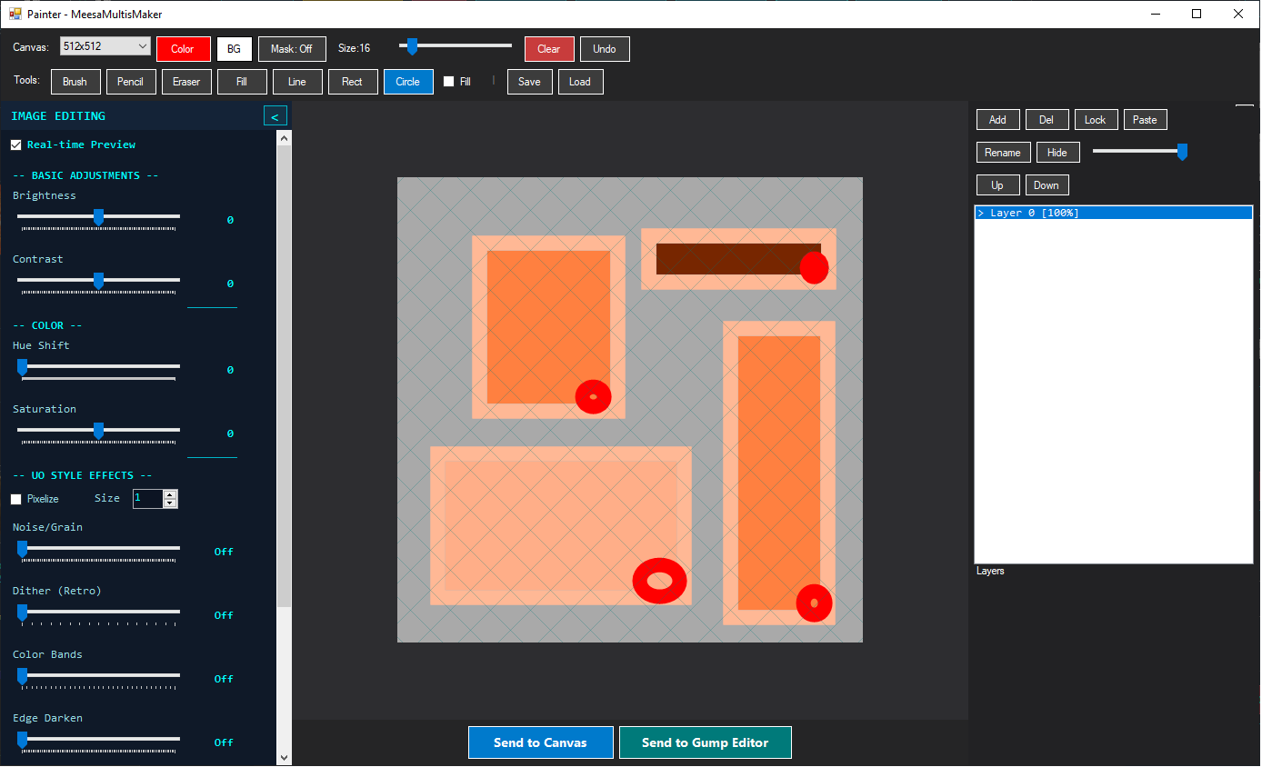Select the Line tool
1262x767 pixels.
297,82
